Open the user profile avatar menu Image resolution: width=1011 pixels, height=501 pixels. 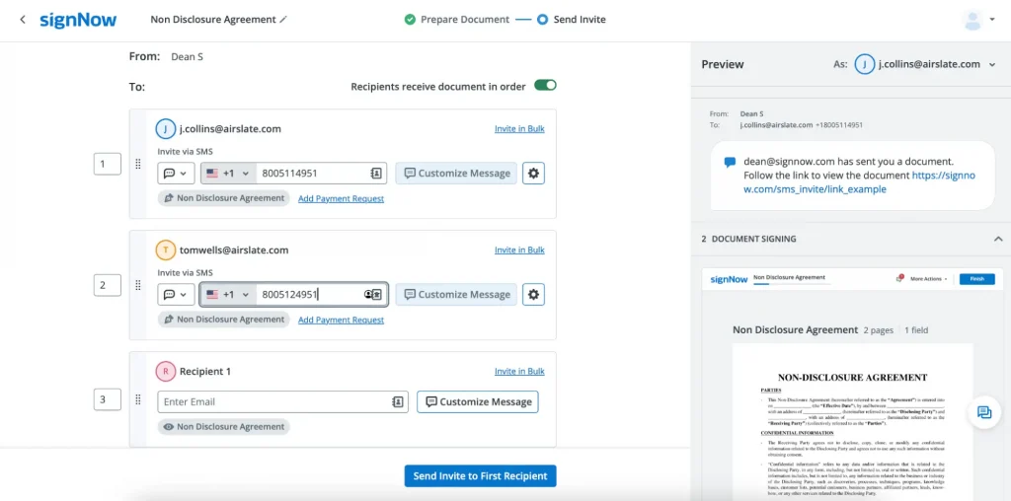click(972, 20)
